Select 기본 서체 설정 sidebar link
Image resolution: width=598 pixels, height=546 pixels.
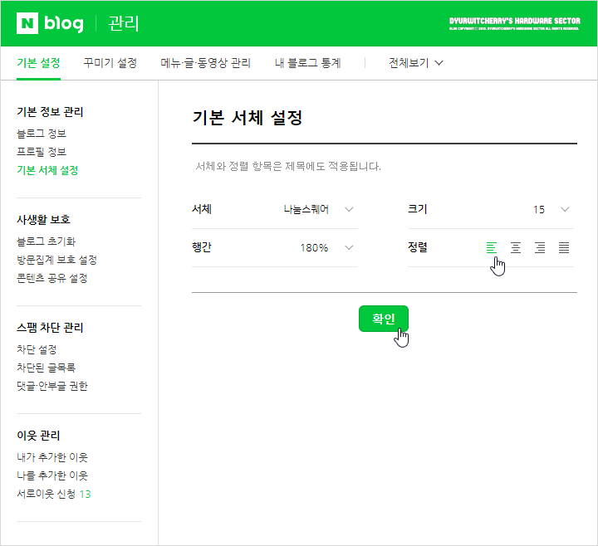click(x=47, y=170)
